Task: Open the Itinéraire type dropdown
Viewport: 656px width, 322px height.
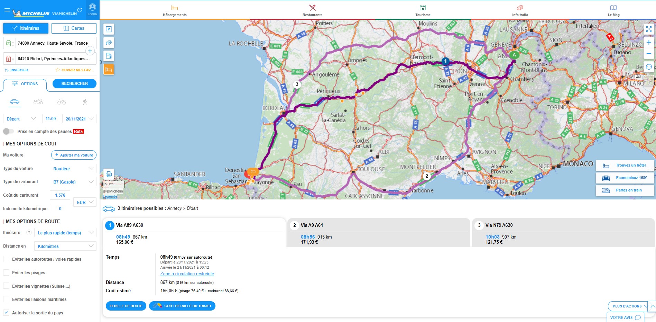Action: pos(65,233)
